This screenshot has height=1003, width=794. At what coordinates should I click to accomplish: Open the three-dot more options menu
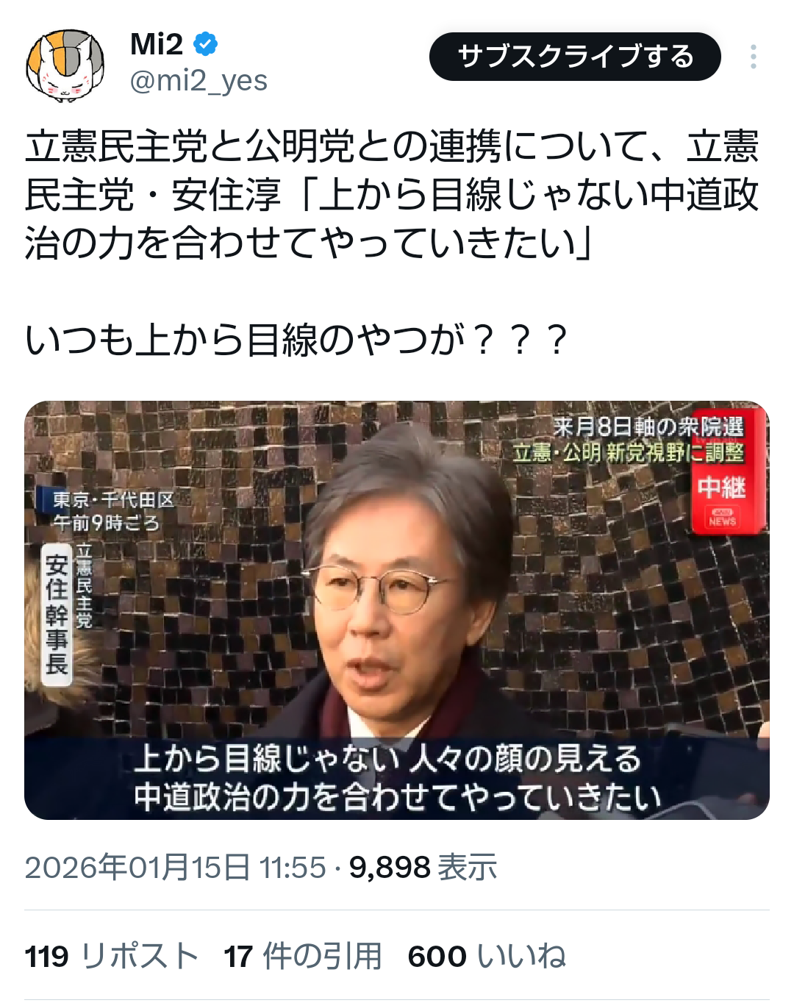pos(753,57)
